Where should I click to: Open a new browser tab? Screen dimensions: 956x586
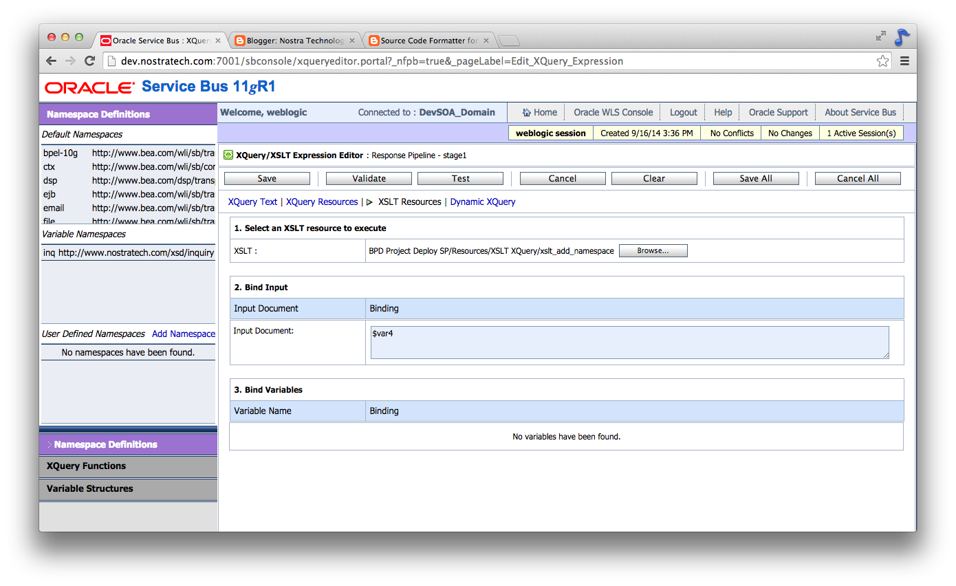click(508, 41)
